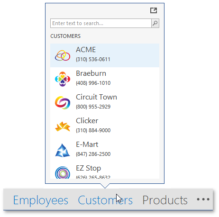Click the magnifier search button
This screenshot has height=217, width=219.
[155, 23]
